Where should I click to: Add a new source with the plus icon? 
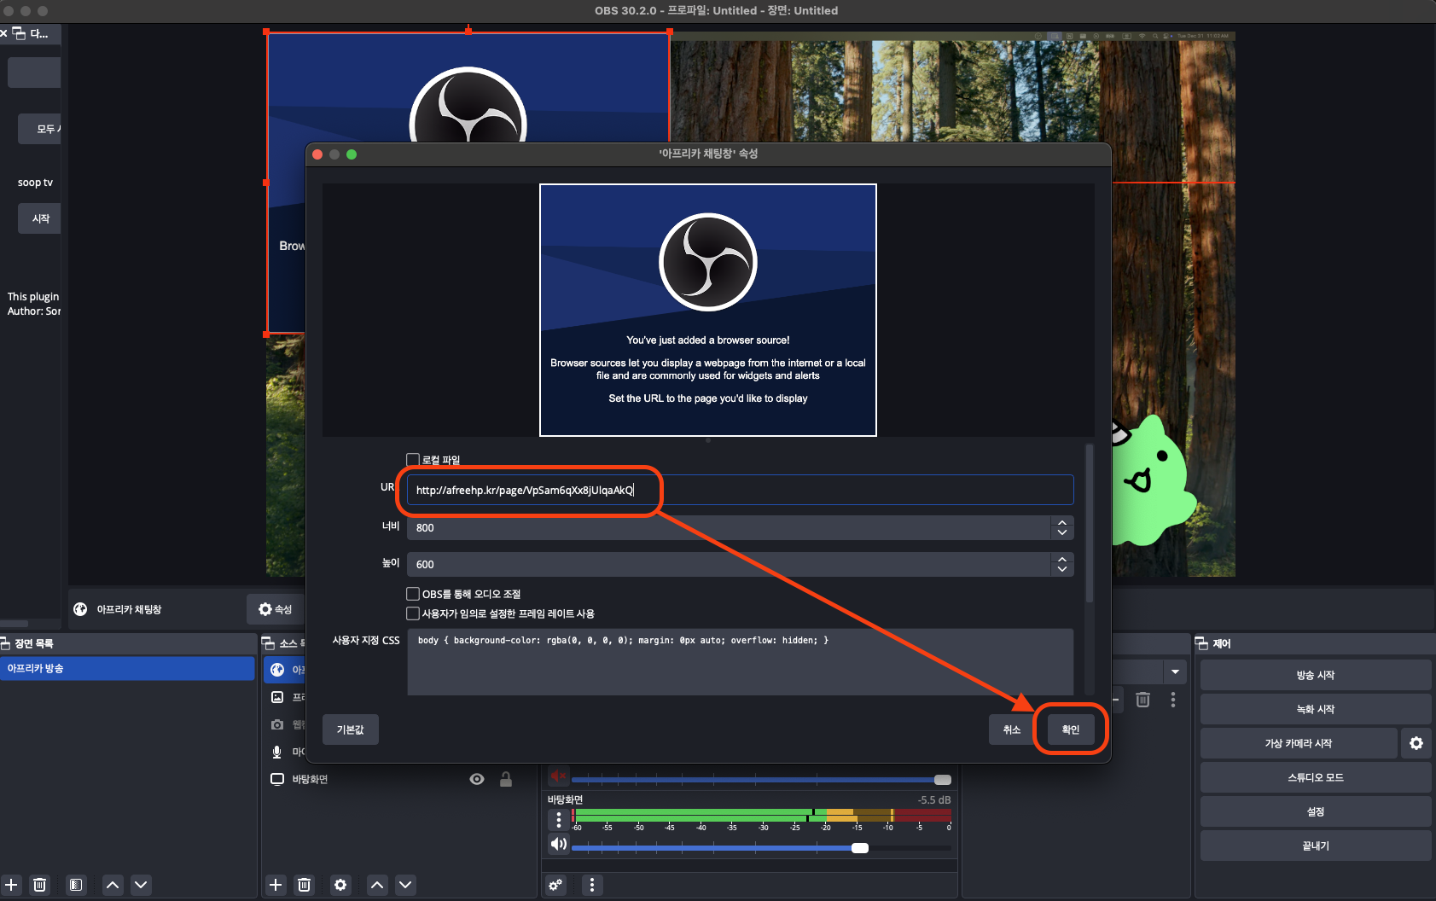coord(276,885)
